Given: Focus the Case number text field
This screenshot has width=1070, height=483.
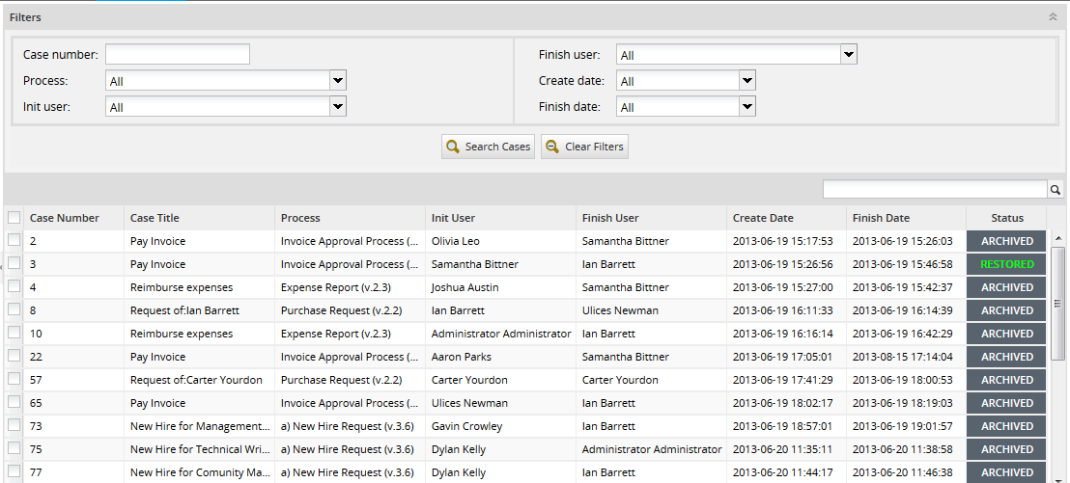Looking at the screenshot, I should [178, 55].
